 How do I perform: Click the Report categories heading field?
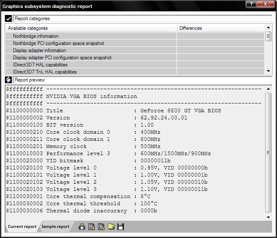click(142, 19)
